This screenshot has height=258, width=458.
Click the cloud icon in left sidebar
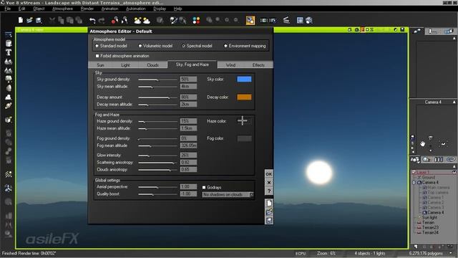[x=9, y=97]
